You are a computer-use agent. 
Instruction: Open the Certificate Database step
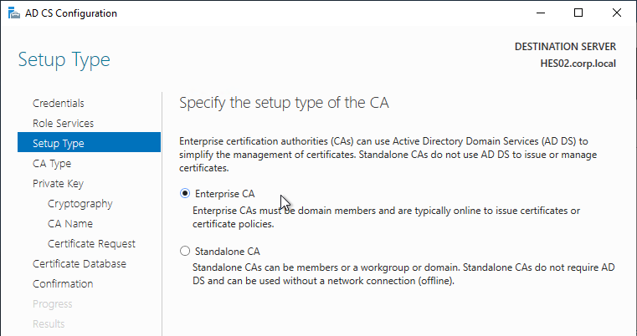point(80,264)
